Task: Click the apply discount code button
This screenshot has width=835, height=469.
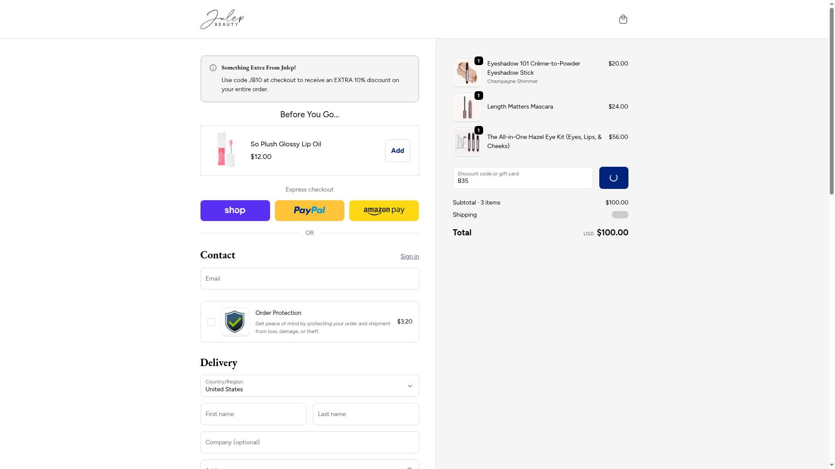Action: tap(613, 178)
